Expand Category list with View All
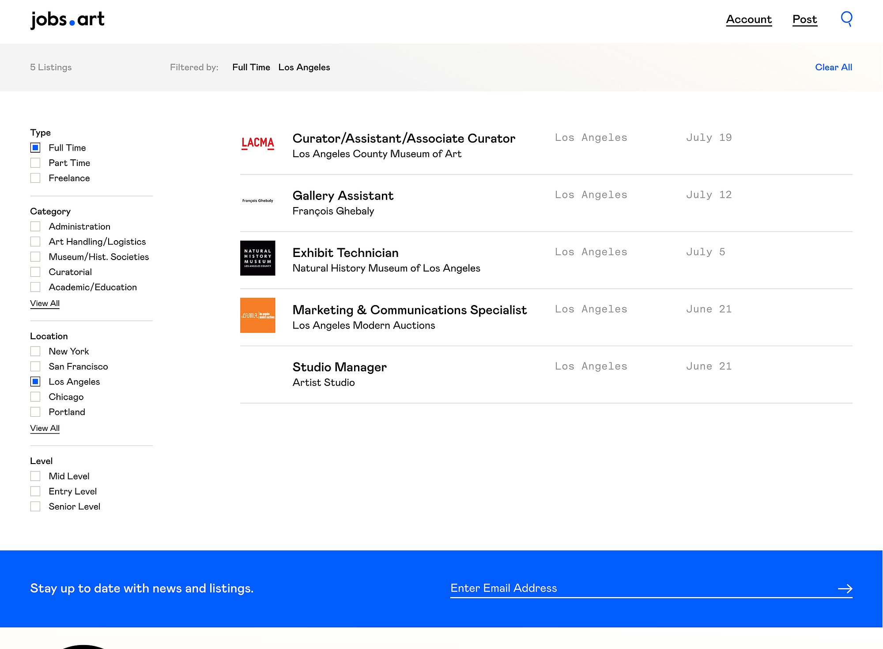 tap(45, 303)
